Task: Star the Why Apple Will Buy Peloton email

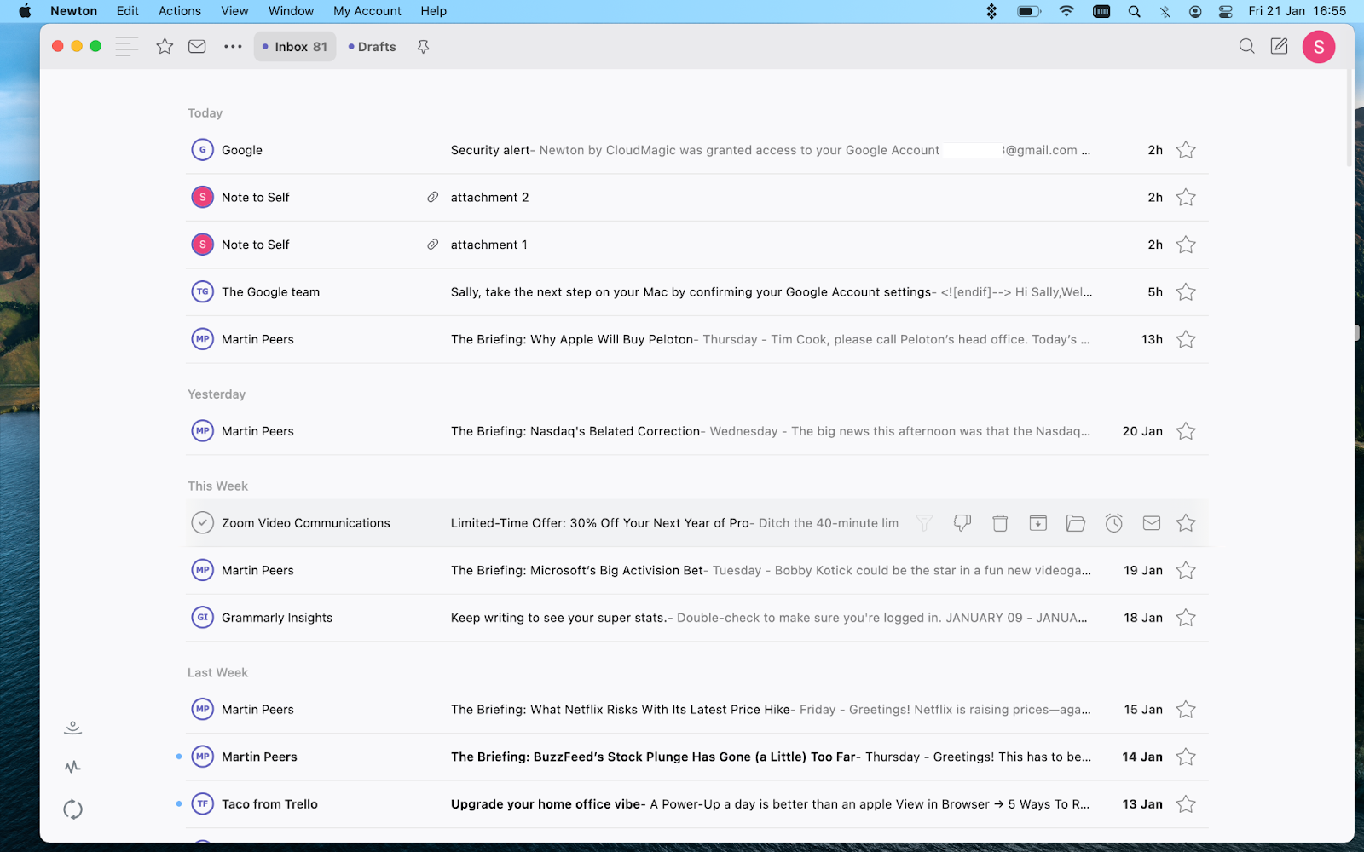Action: pos(1186,339)
